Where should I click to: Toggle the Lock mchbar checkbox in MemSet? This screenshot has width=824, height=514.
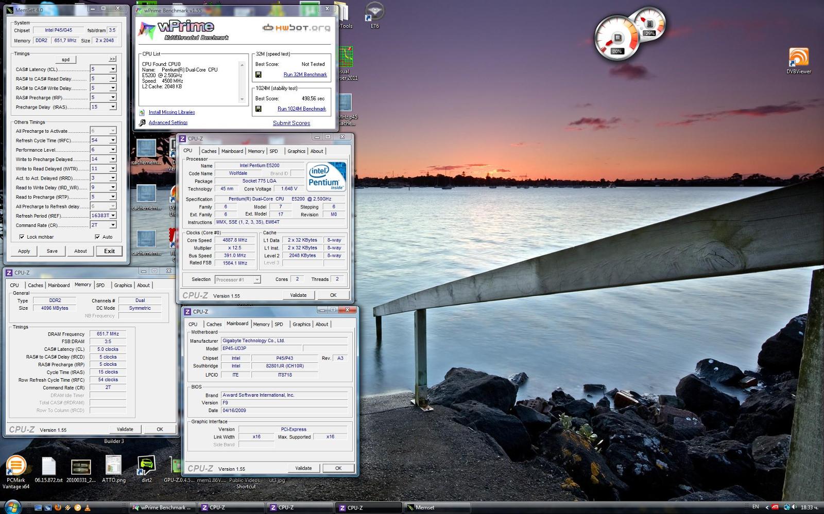pos(22,237)
